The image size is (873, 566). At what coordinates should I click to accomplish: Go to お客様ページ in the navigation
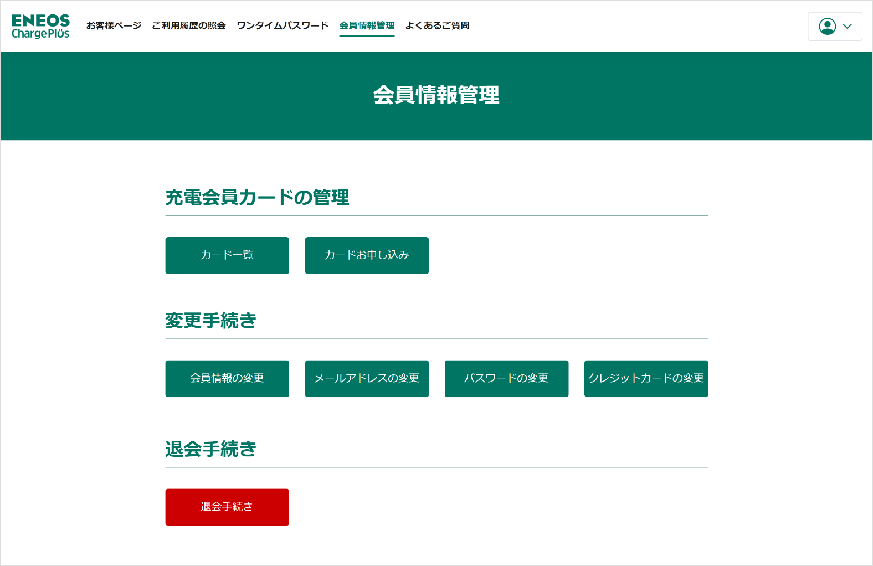[x=114, y=25]
